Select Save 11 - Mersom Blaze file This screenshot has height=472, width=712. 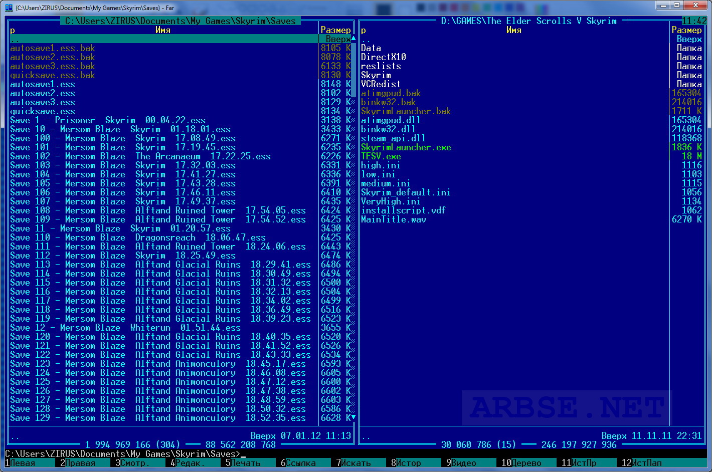click(120, 228)
